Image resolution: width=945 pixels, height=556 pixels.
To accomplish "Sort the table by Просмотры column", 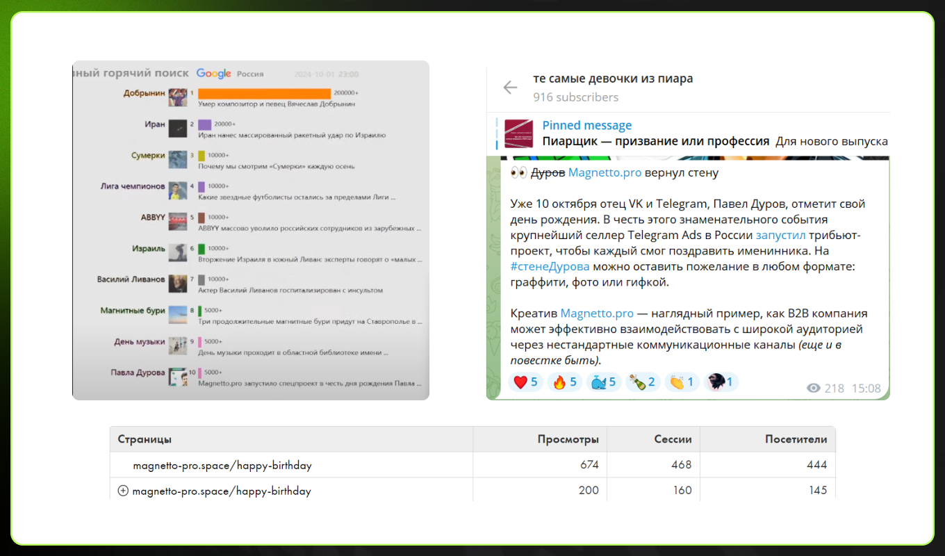I will 568,439.
